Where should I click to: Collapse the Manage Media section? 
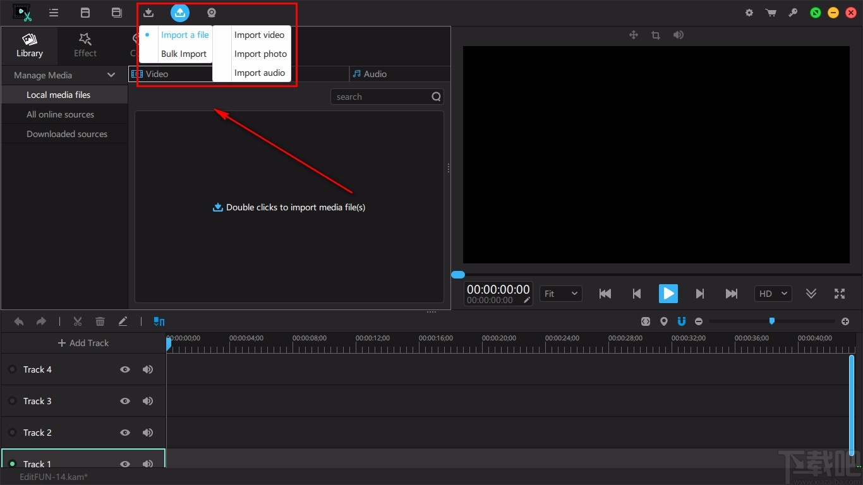click(x=111, y=75)
